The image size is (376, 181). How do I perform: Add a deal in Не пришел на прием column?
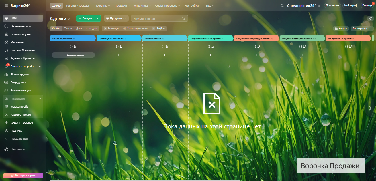pos(348,55)
